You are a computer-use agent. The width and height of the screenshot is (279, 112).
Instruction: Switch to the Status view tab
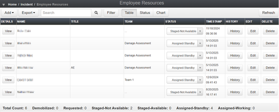coord(145,13)
